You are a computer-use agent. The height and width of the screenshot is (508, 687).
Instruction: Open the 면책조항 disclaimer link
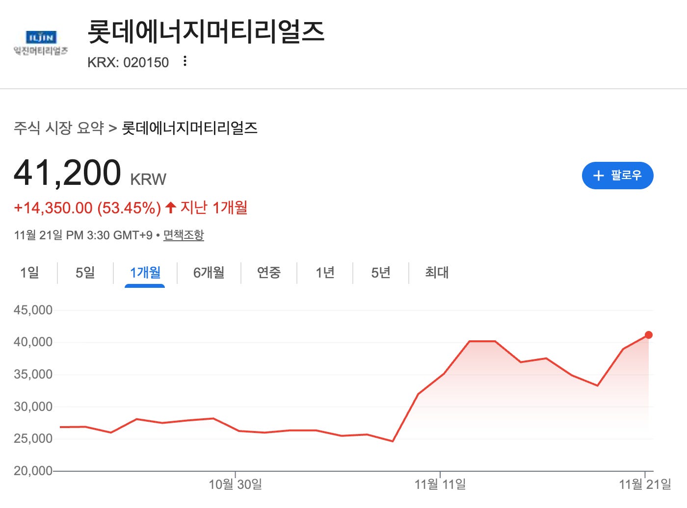coord(184,235)
